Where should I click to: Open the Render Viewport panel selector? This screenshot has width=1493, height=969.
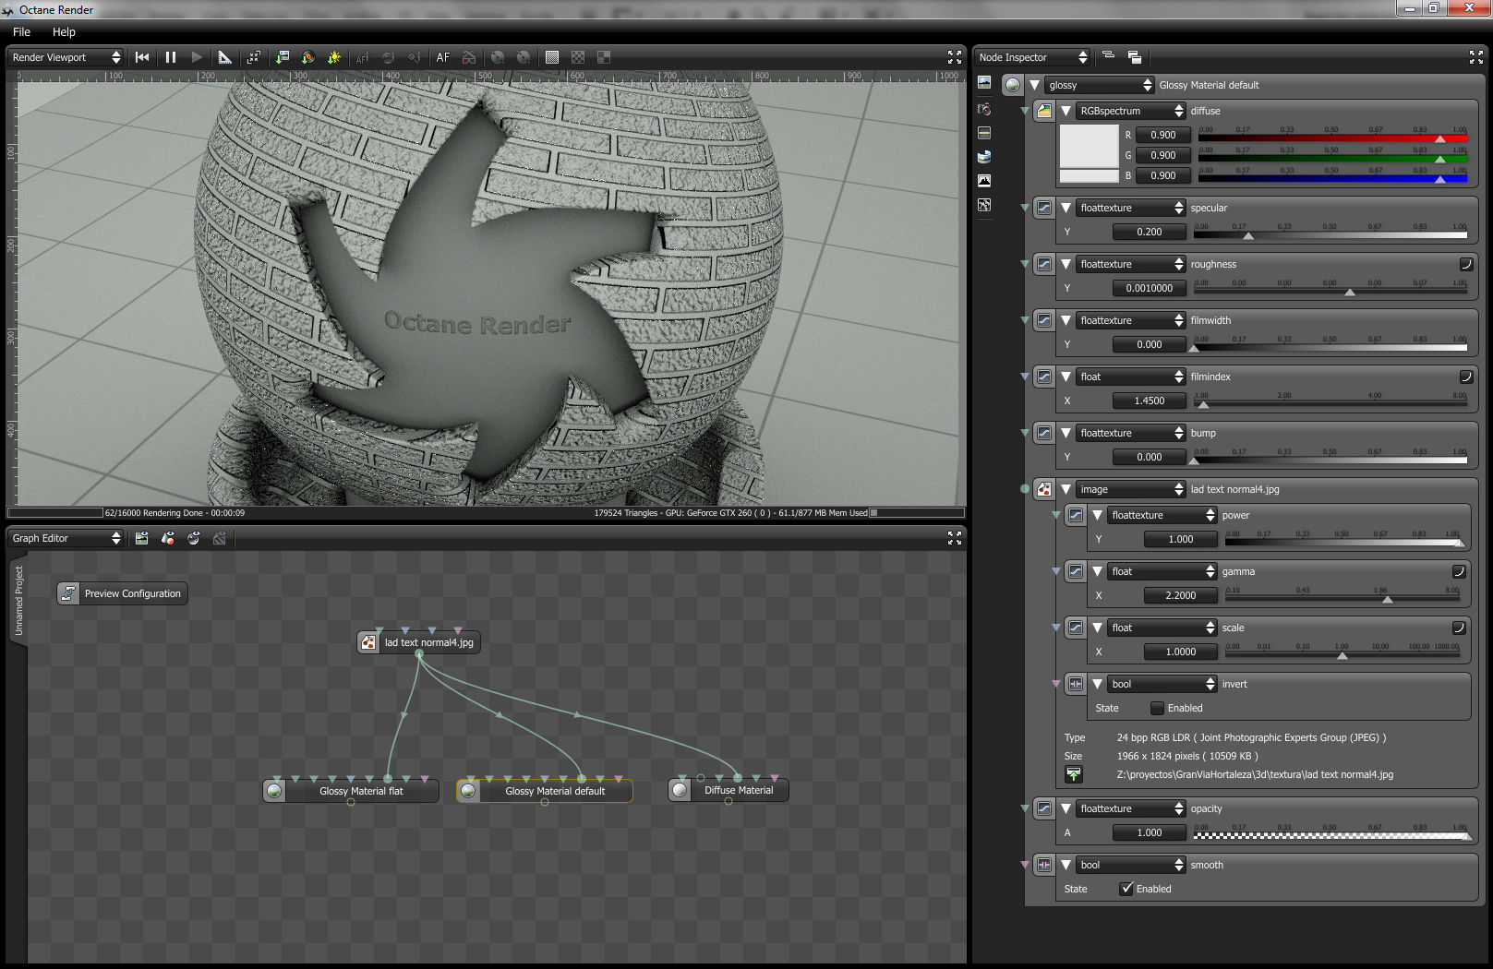[x=66, y=57]
